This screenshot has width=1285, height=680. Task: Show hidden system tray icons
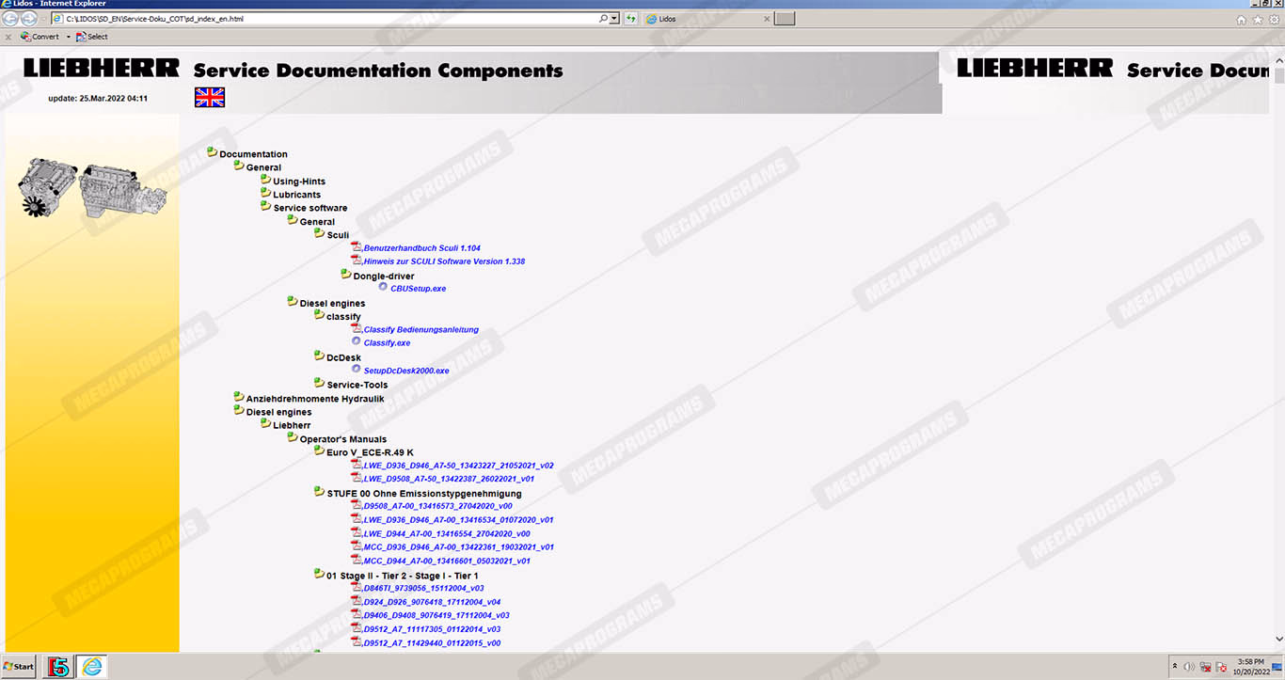(1174, 667)
